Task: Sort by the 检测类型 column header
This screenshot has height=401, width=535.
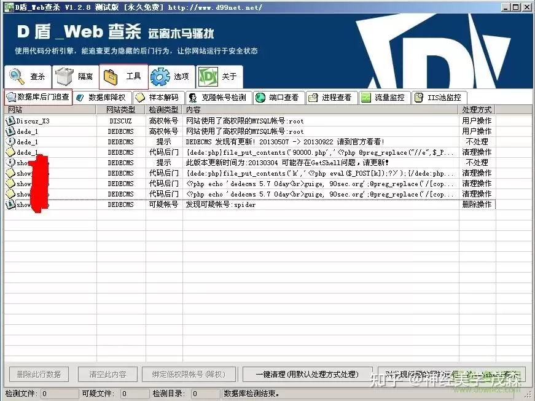Action: (164, 110)
